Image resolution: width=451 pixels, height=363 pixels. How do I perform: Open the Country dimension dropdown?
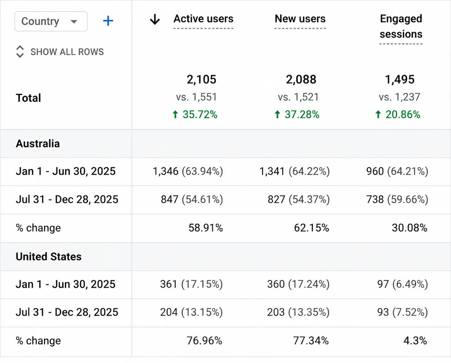pos(51,21)
